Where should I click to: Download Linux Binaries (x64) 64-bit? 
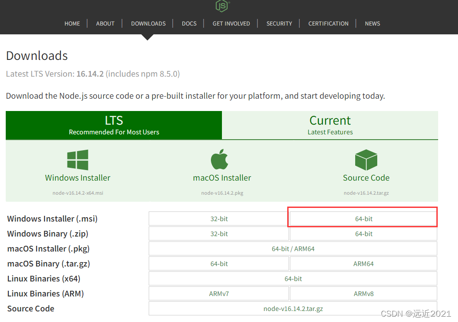(x=293, y=278)
